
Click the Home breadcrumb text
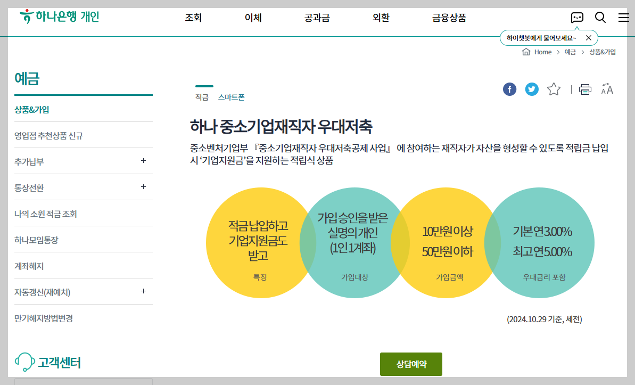[543, 52]
